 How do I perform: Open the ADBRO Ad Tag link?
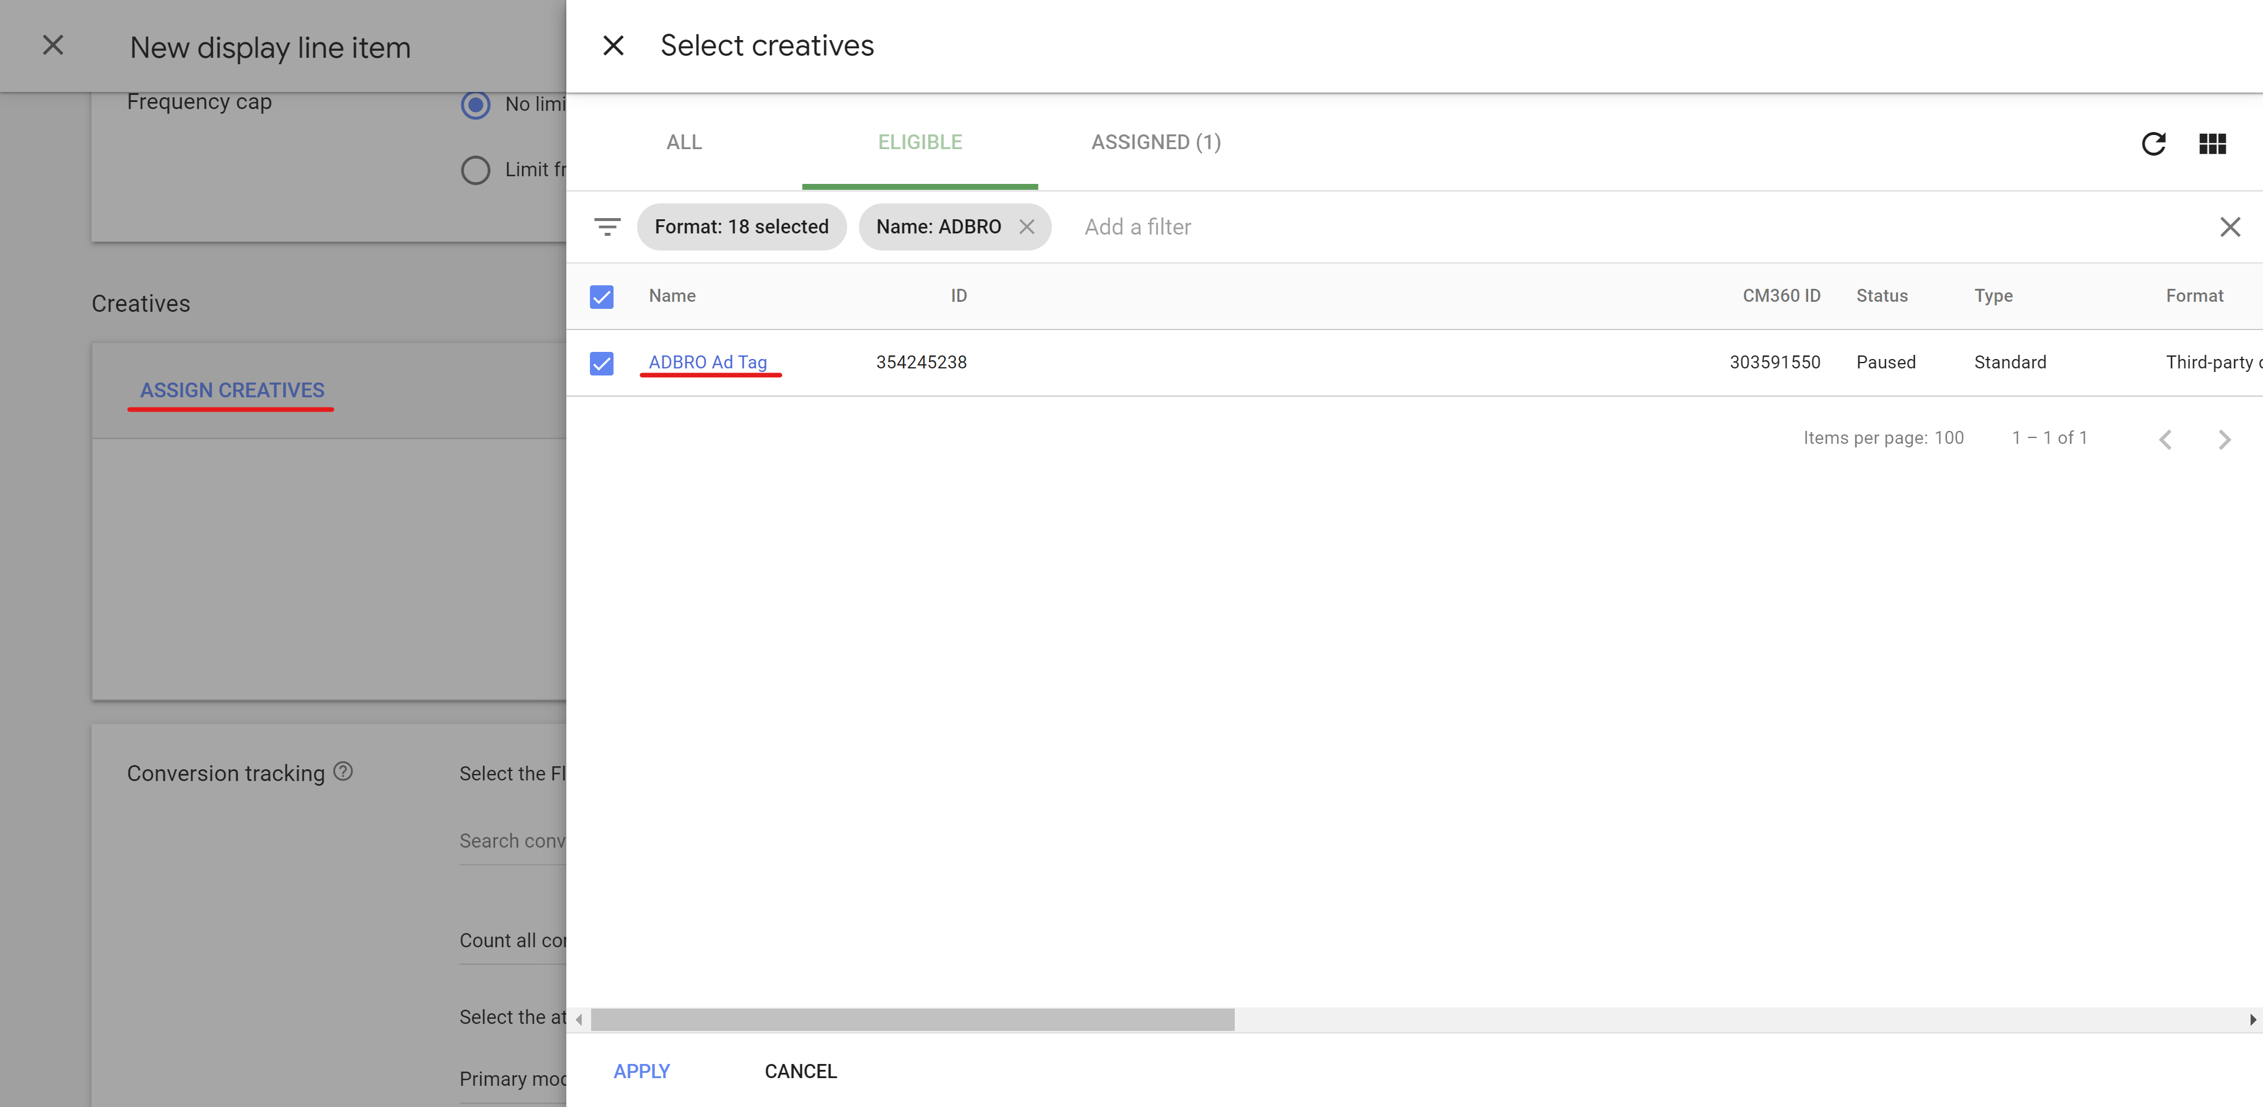pyautogui.click(x=707, y=362)
